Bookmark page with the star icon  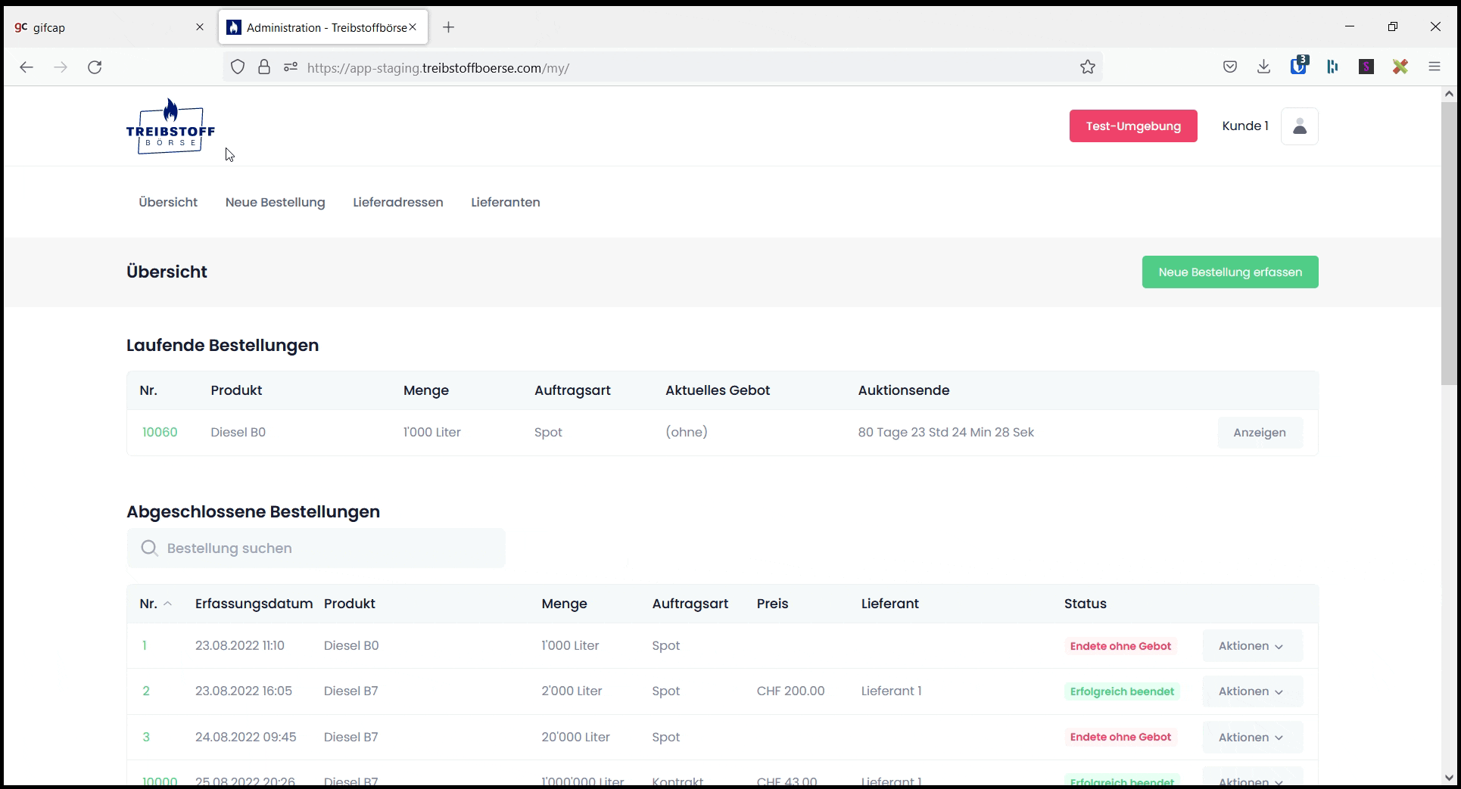tap(1087, 67)
